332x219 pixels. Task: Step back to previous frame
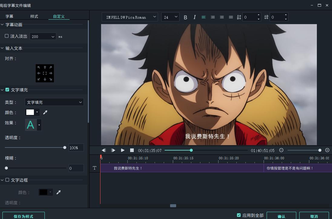coord(104,150)
